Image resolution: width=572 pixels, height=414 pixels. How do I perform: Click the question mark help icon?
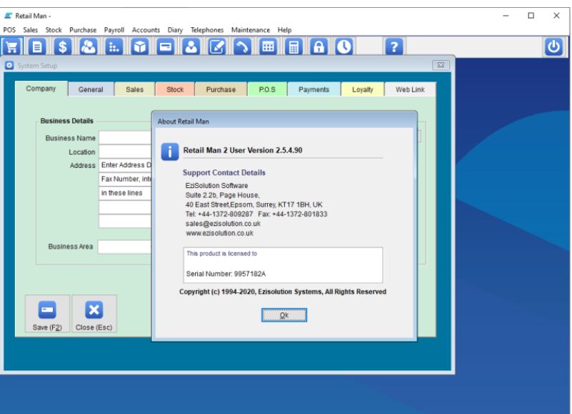click(x=394, y=47)
